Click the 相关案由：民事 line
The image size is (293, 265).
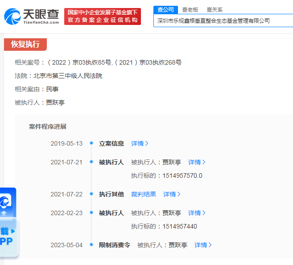[37, 89]
